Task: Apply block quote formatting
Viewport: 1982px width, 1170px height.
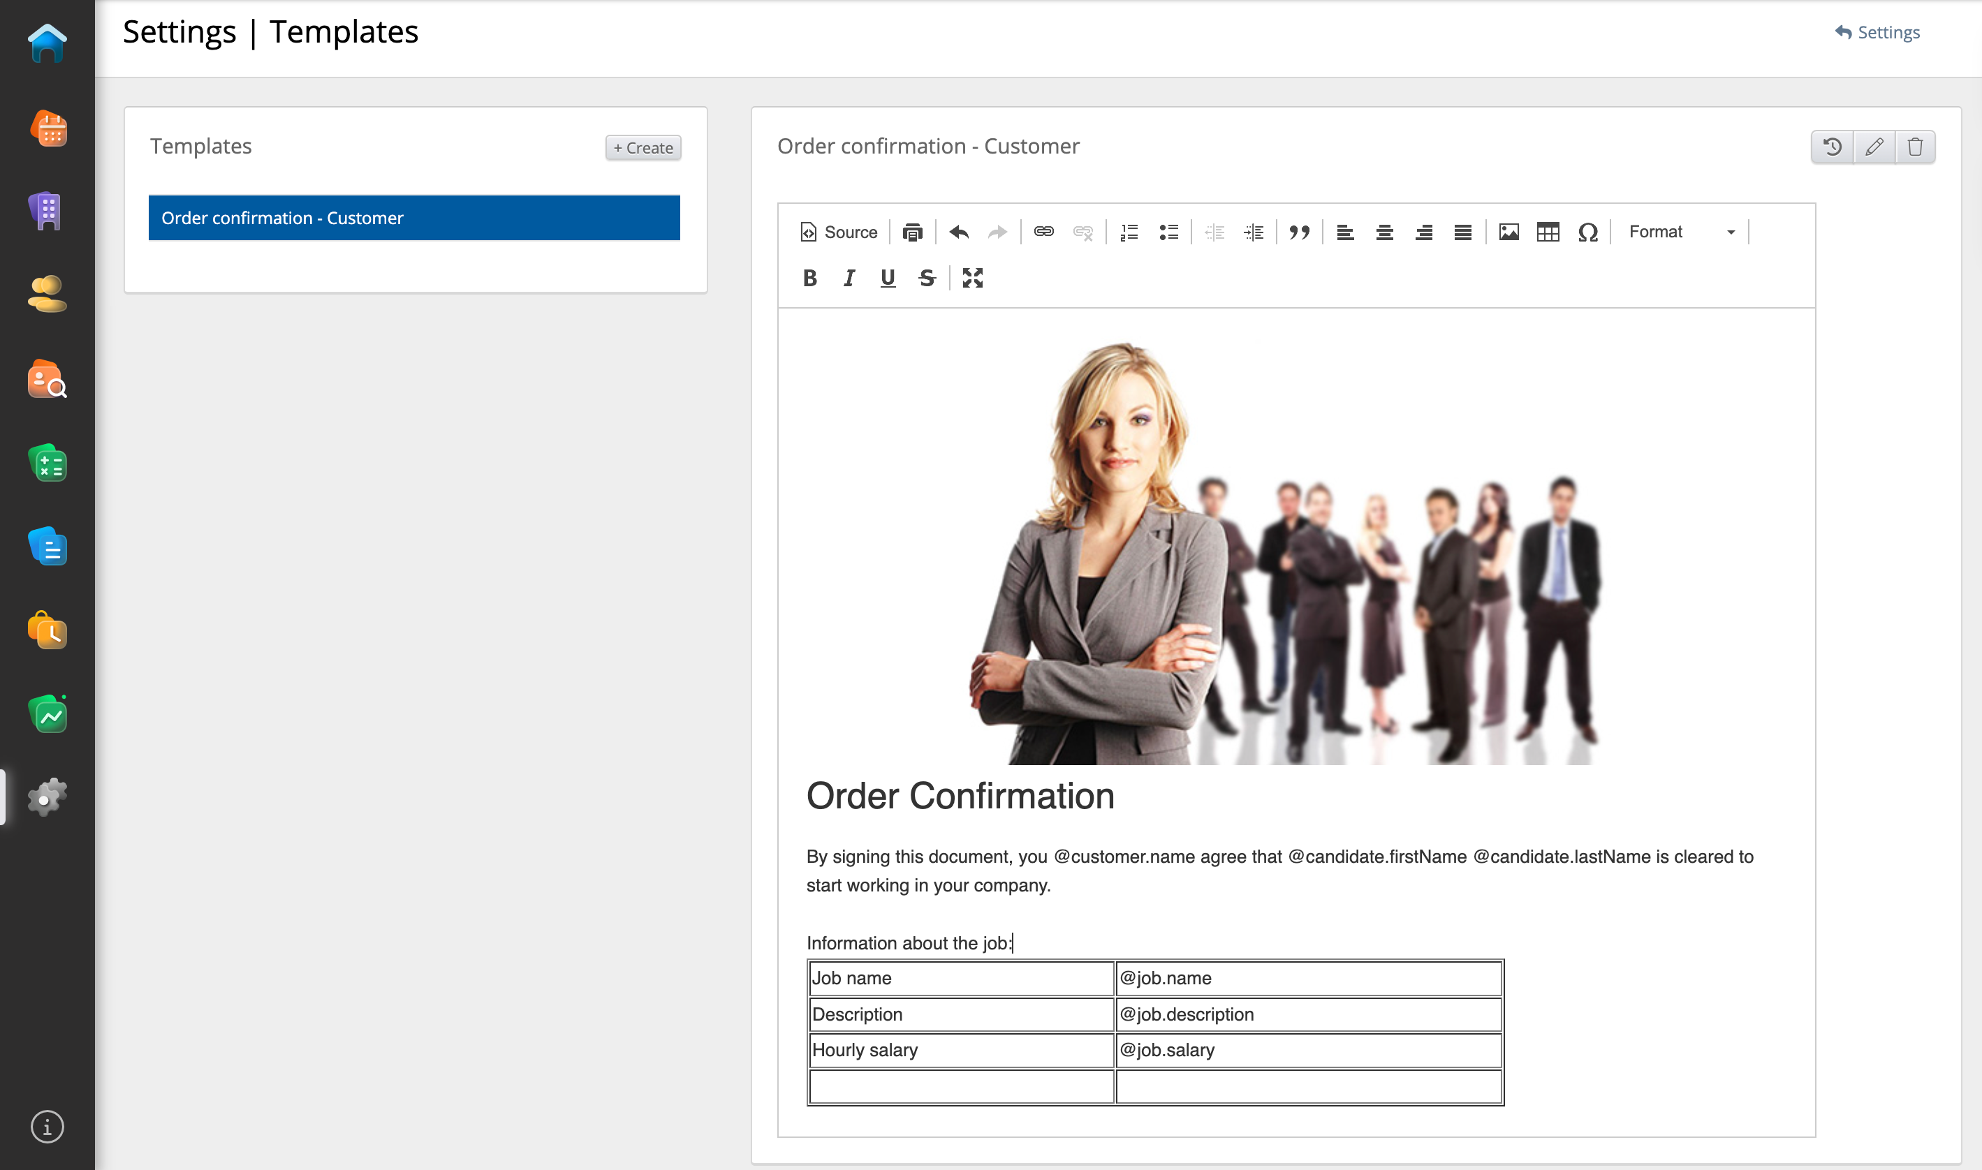Action: point(1299,232)
